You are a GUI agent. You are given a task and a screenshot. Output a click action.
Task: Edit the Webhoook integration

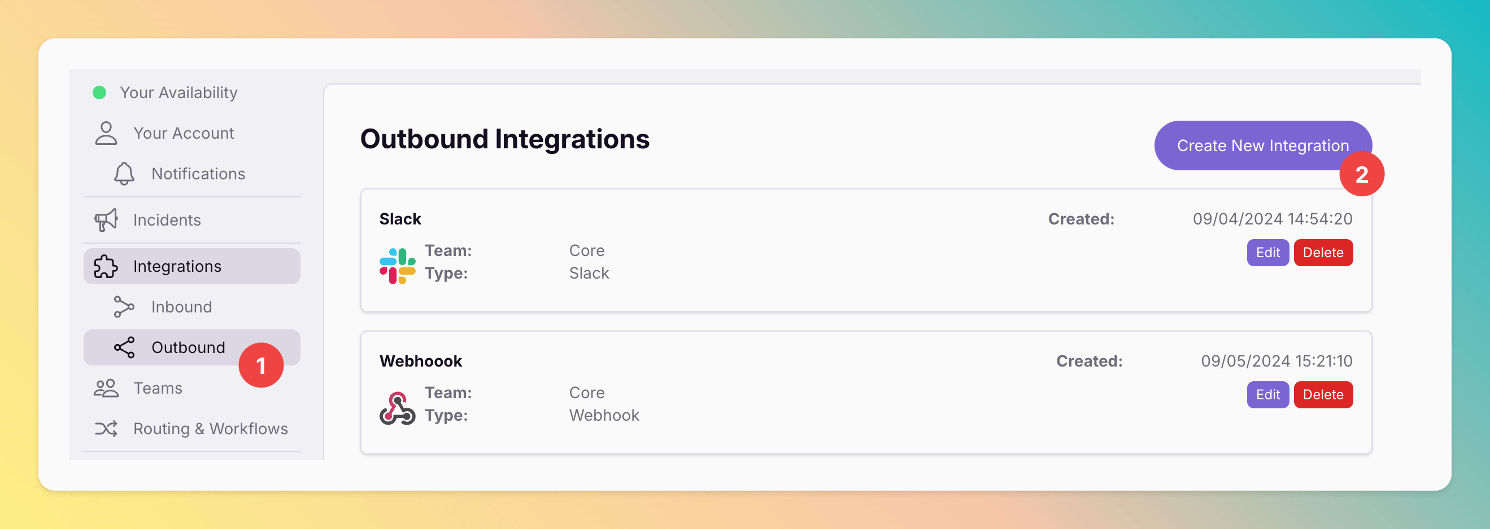(x=1267, y=394)
